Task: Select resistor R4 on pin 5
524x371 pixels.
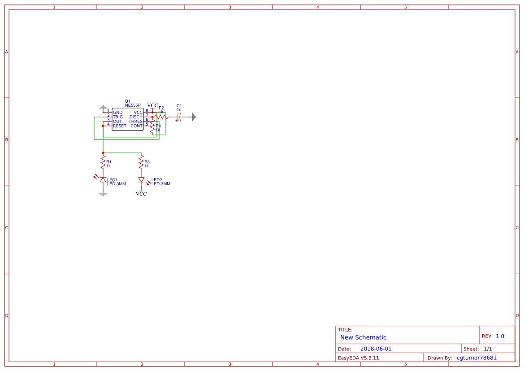Action: click(152, 126)
